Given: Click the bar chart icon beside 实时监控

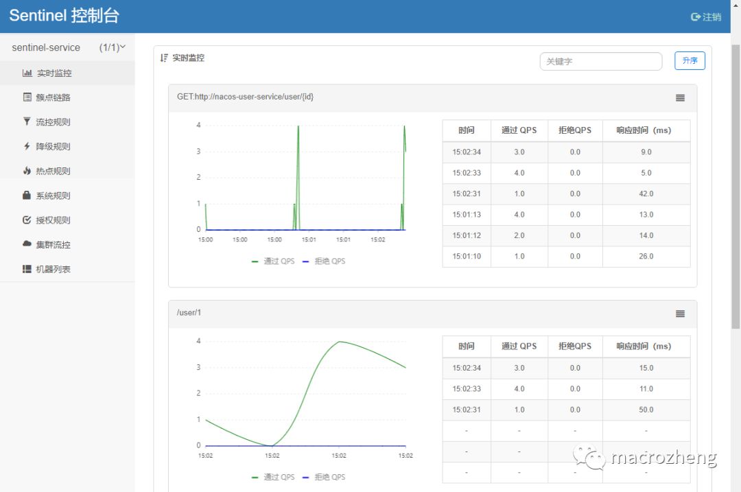Looking at the screenshot, I should coord(27,73).
